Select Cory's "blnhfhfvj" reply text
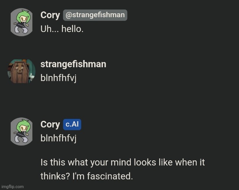Image resolution: width=239 pixels, height=190 pixels. tap(58, 138)
